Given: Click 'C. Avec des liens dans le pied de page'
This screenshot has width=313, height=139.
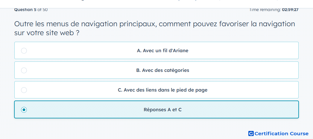Looking at the screenshot, I should [162, 90].
